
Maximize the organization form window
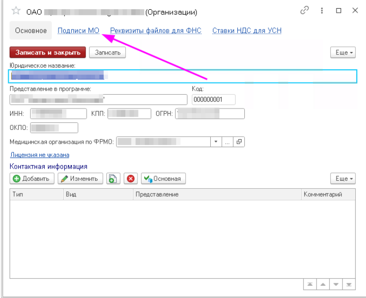coord(339,11)
